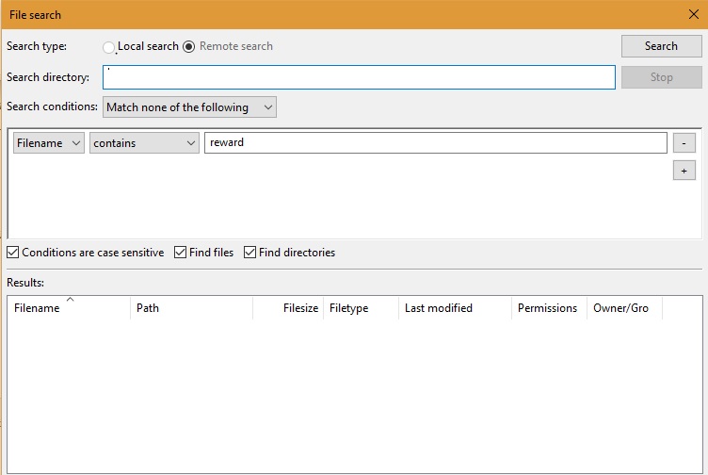Remove condition with the minus button

pyautogui.click(x=684, y=143)
